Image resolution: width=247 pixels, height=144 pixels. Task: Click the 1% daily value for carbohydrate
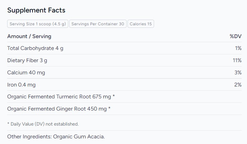[238, 48]
